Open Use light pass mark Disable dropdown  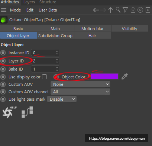pos(62,99)
